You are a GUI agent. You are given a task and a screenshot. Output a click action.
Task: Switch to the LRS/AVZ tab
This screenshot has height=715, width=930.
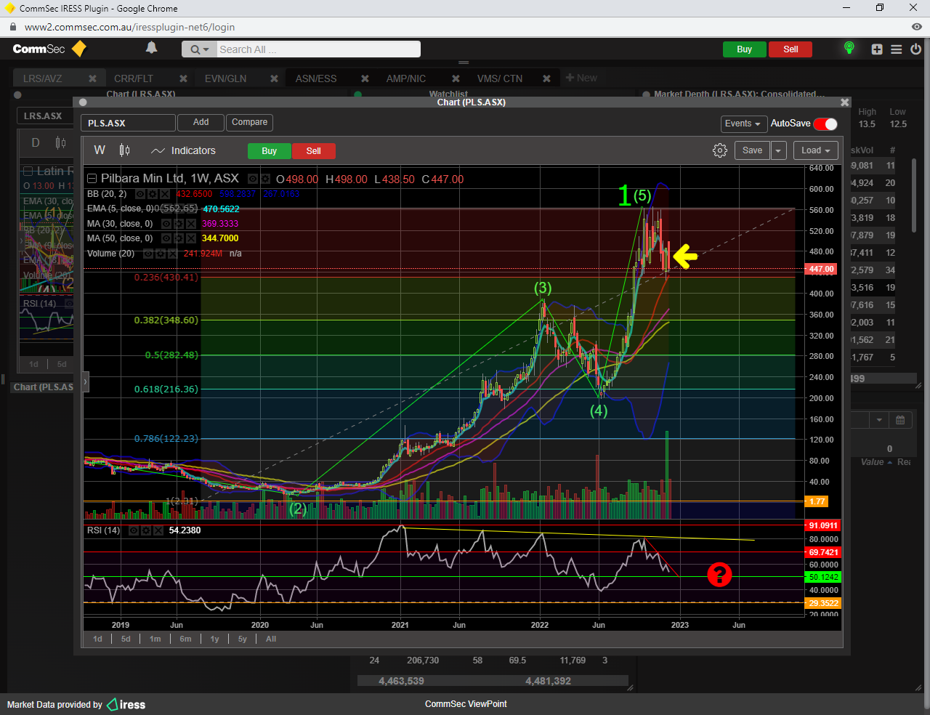click(x=43, y=78)
